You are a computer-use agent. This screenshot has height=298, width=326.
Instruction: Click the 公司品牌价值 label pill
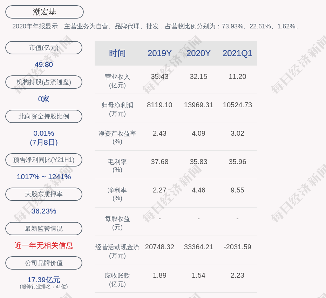[x=44, y=263]
